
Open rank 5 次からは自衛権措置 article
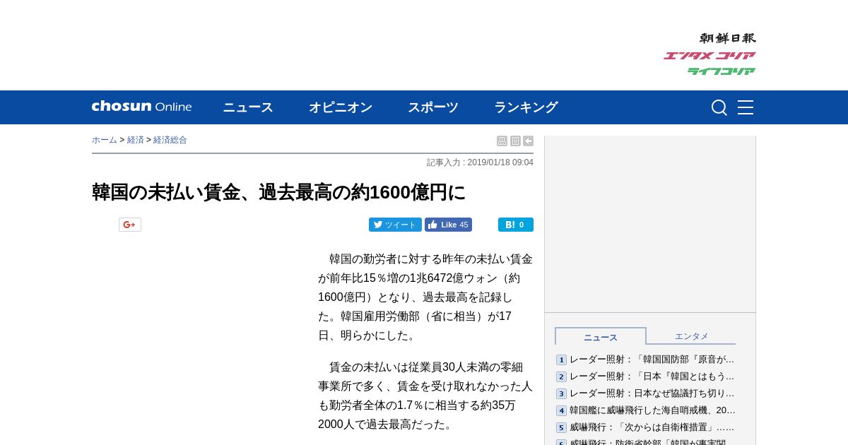[x=652, y=427]
